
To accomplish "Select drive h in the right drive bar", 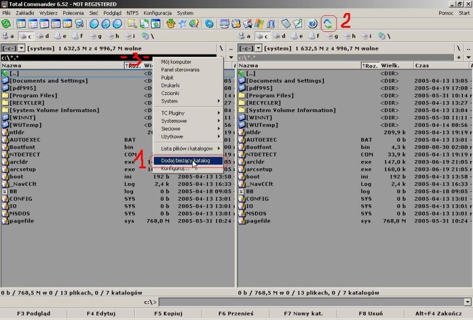I will tap(349, 36).
